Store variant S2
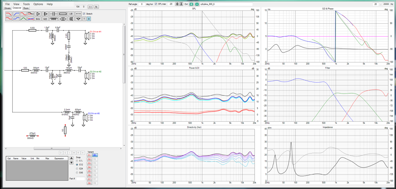This screenshot has height=189, width=396. pos(89,159)
